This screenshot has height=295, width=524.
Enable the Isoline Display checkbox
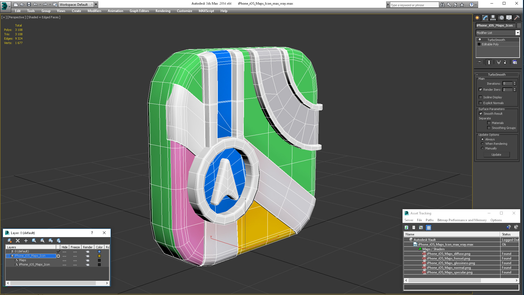pyautogui.click(x=480, y=97)
